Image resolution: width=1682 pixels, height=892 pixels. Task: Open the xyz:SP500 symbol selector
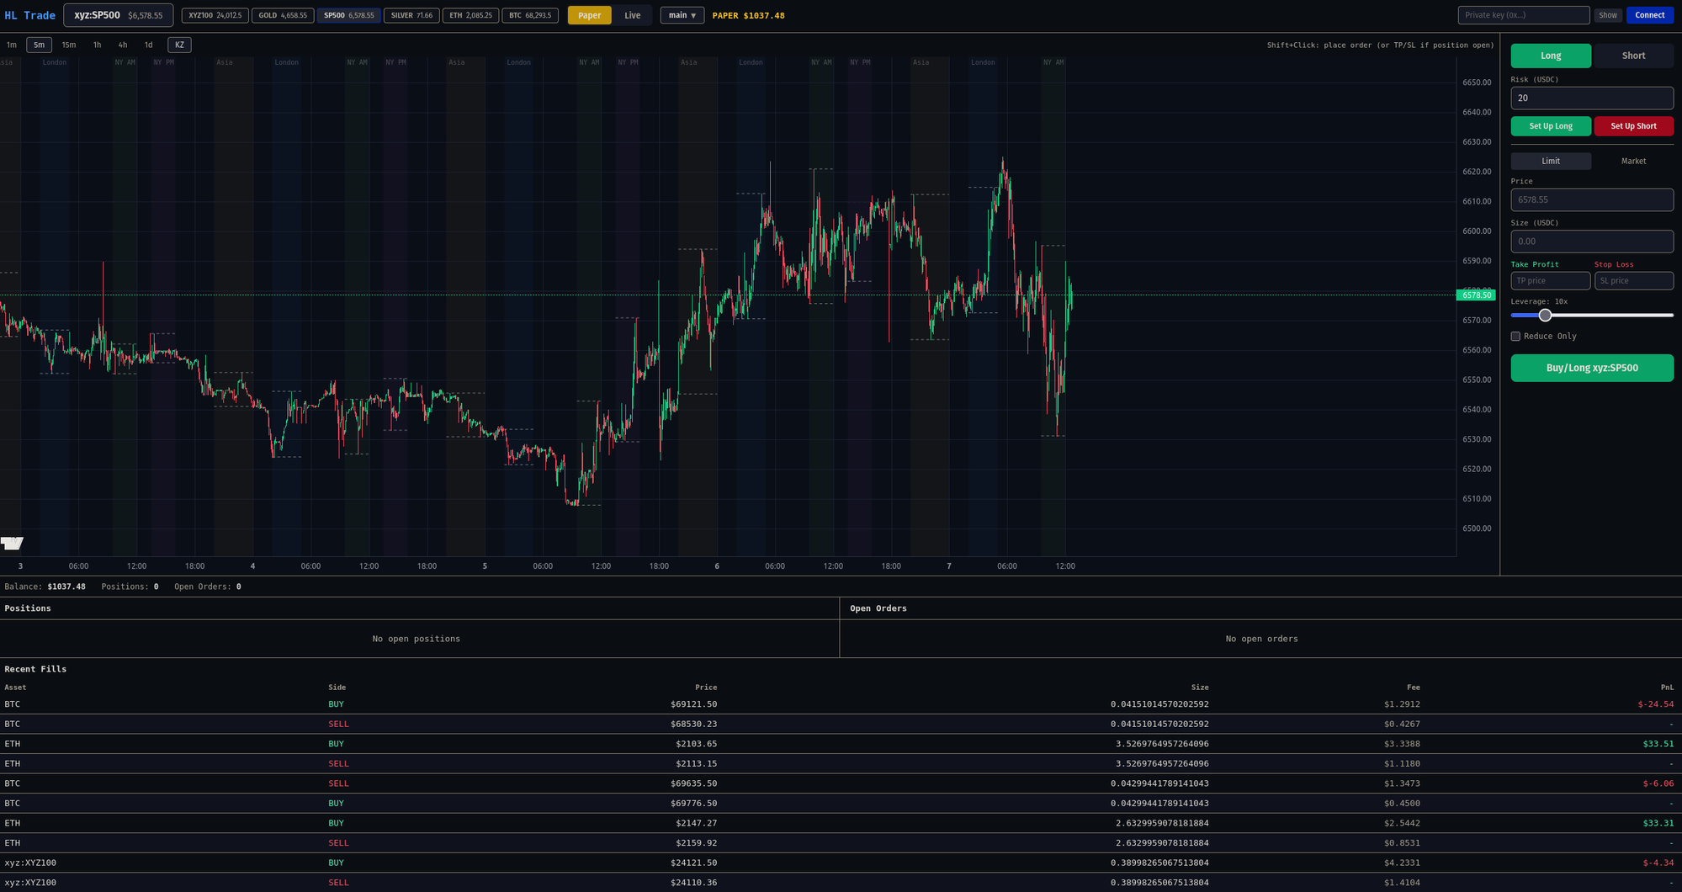pos(118,15)
